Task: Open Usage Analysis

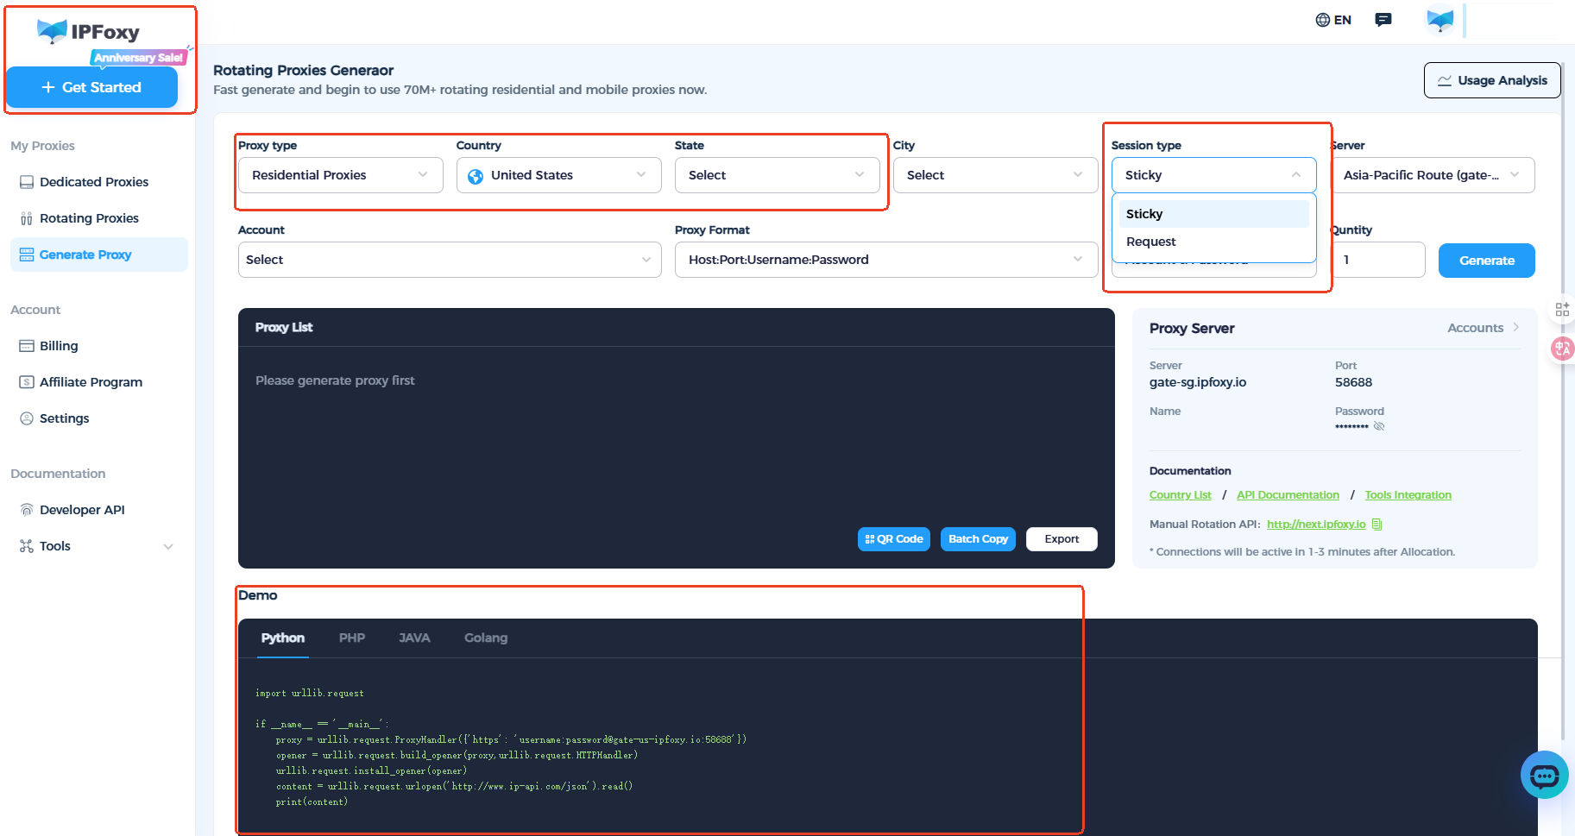Action: tap(1492, 80)
